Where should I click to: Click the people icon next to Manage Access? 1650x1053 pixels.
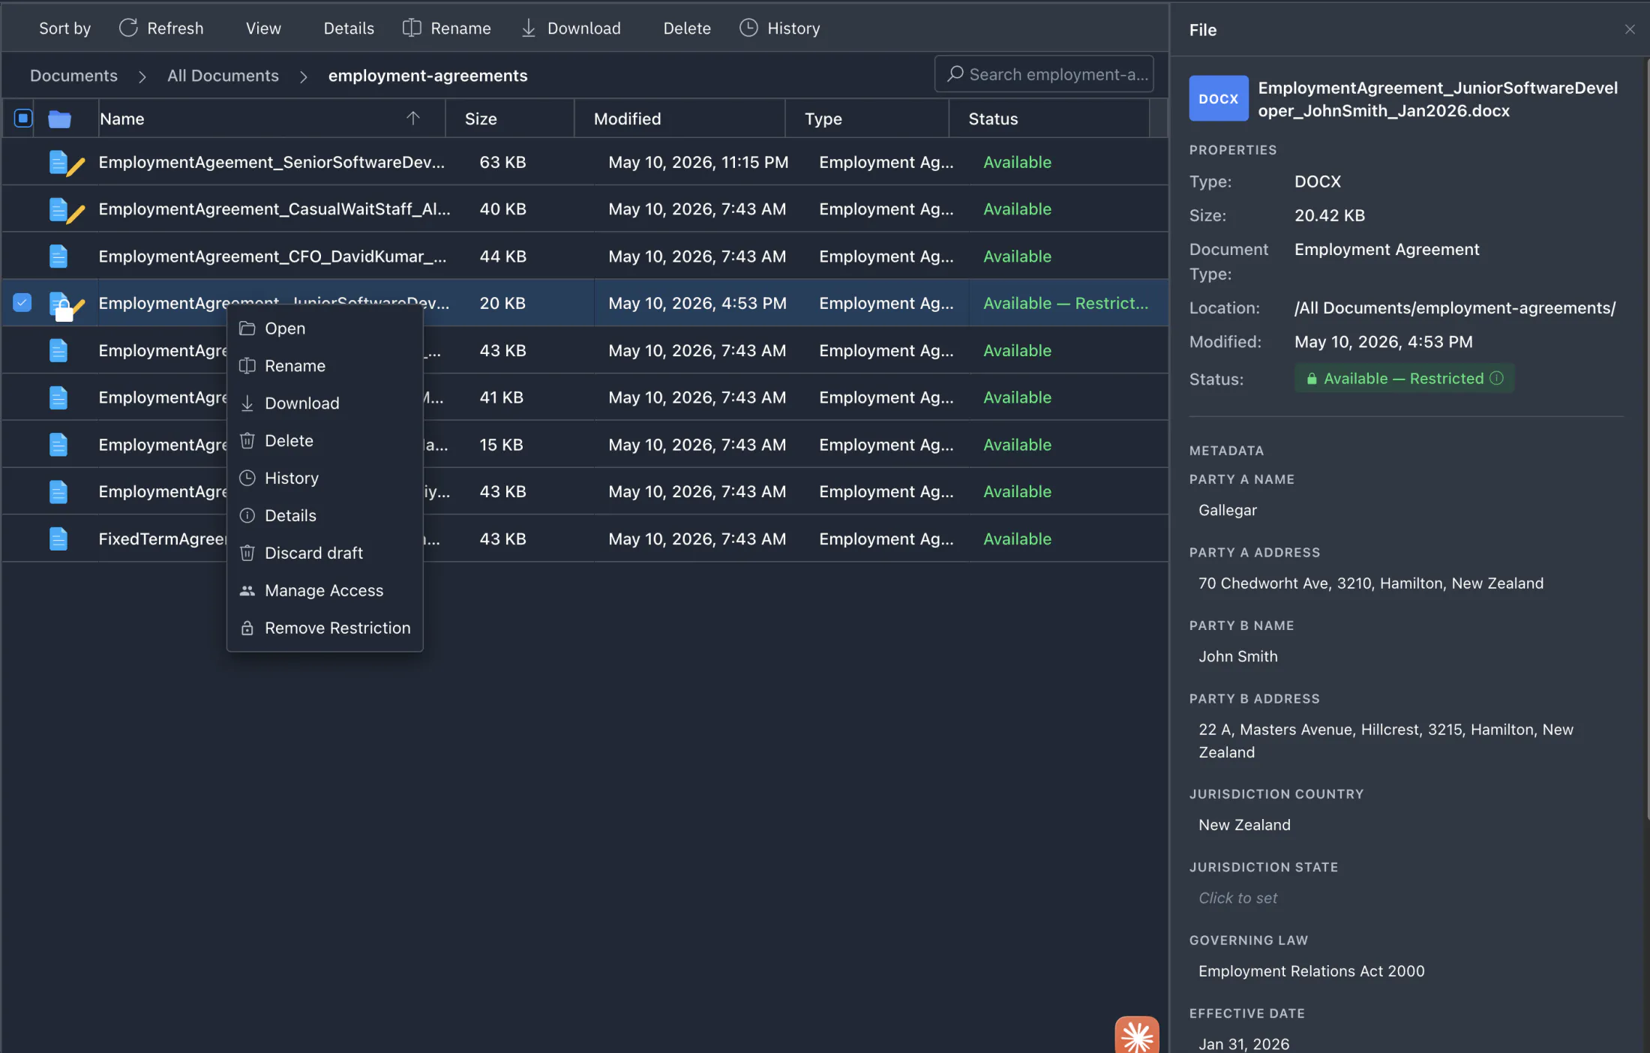[247, 590]
